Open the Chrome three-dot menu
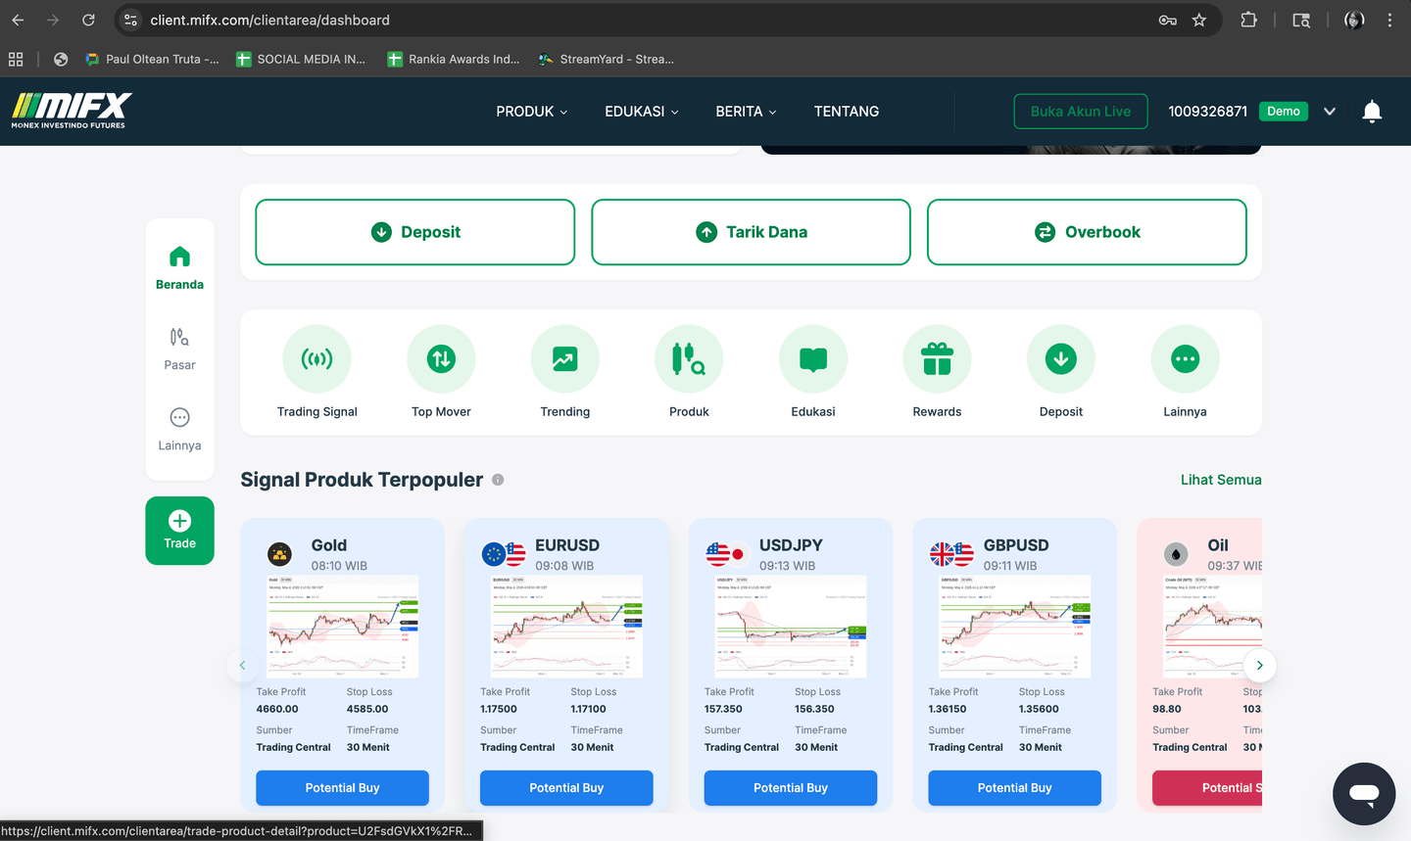This screenshot has height=841, width=1411. [1389, 20]
